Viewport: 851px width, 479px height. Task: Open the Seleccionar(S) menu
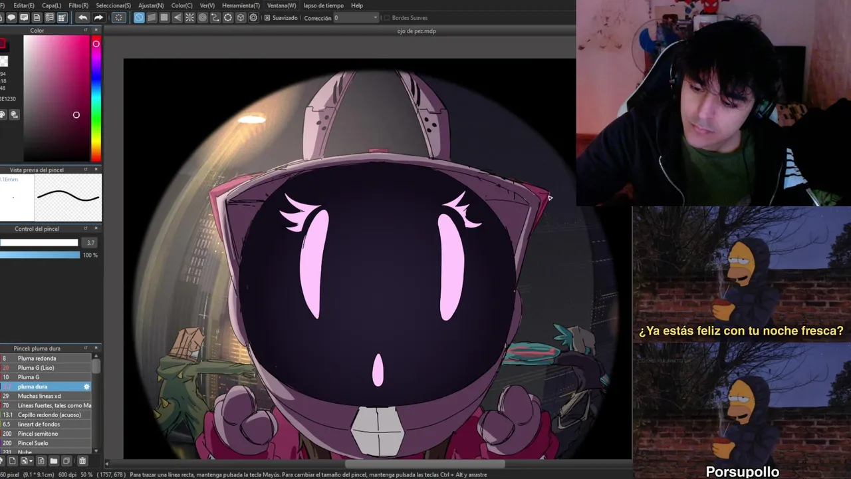click(113, 5)
